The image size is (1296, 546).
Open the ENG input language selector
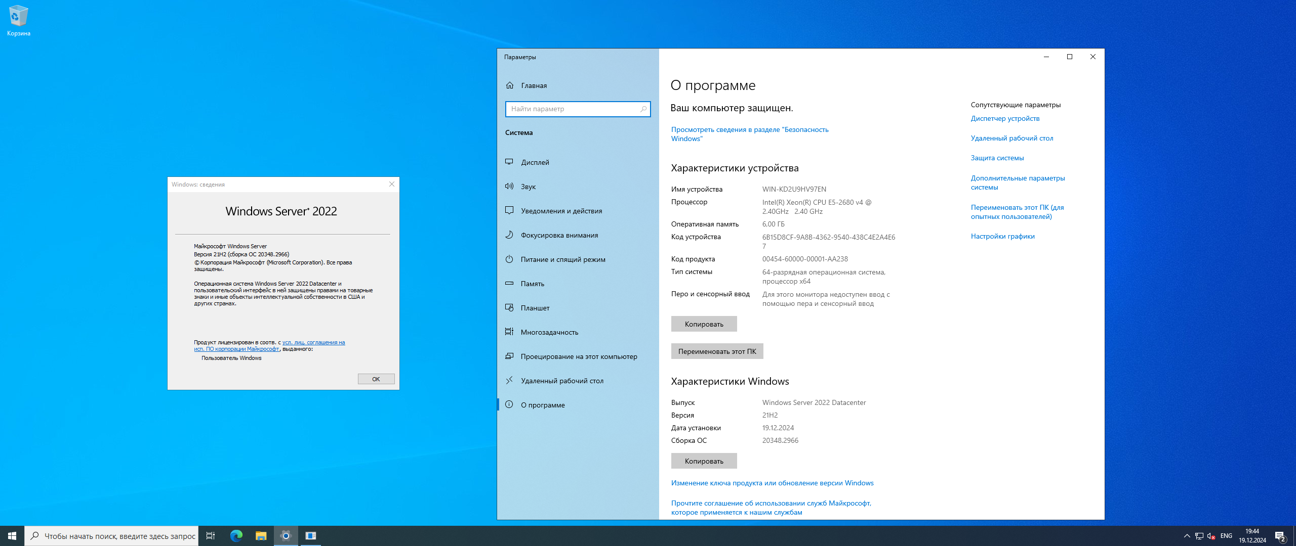tap(1226, 536)
